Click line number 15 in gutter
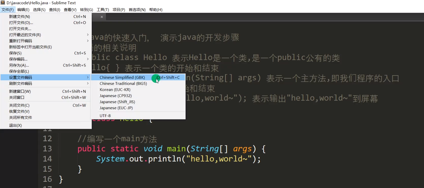 (47, 169)
